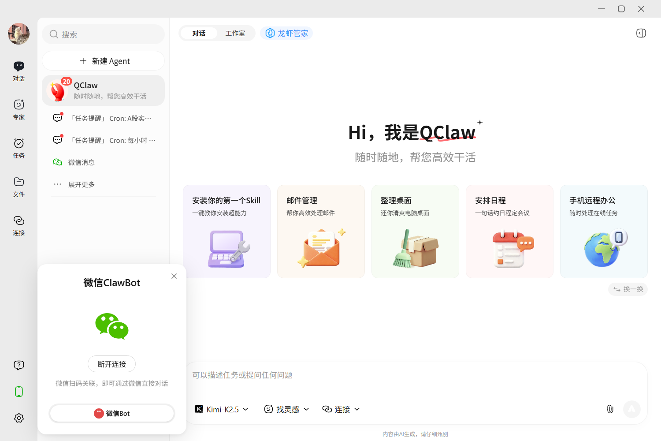
Task: Click the help question-mark icon
Action: [x=19, y=365]
